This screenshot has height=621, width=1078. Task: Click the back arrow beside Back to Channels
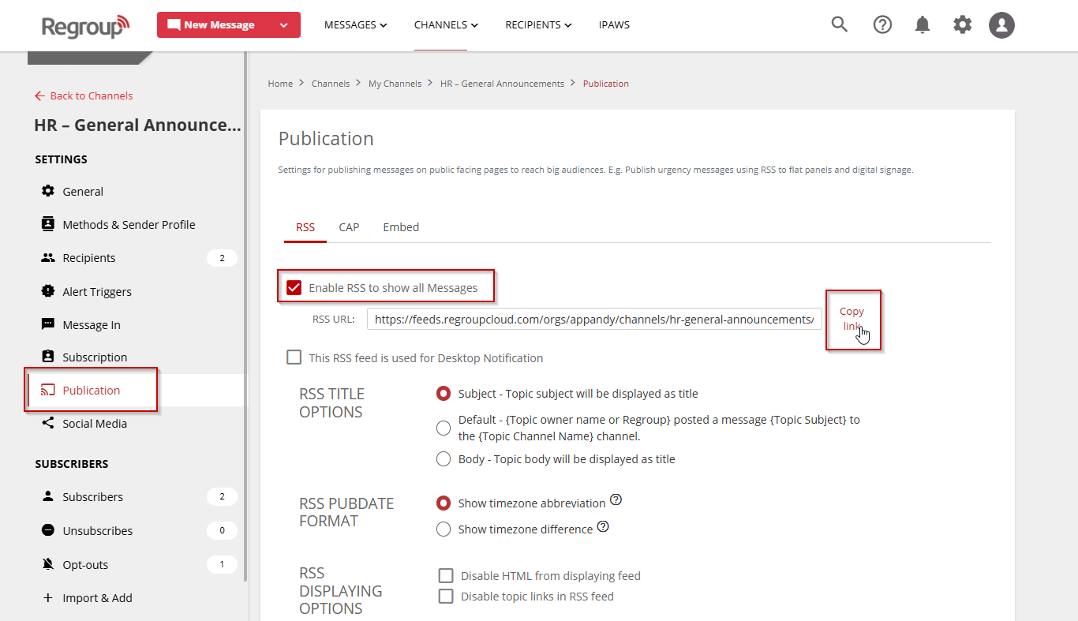point(40,95)
